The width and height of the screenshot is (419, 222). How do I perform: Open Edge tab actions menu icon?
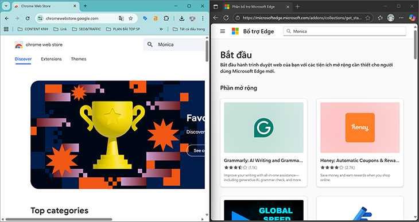(216, 7)
